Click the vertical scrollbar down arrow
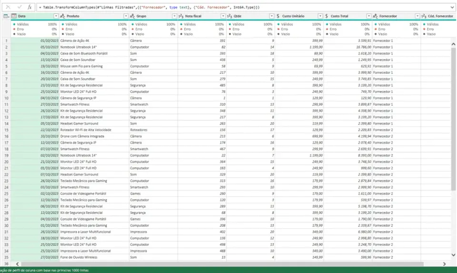The height and width of the screenshot is (273, 457). [453, 255]
